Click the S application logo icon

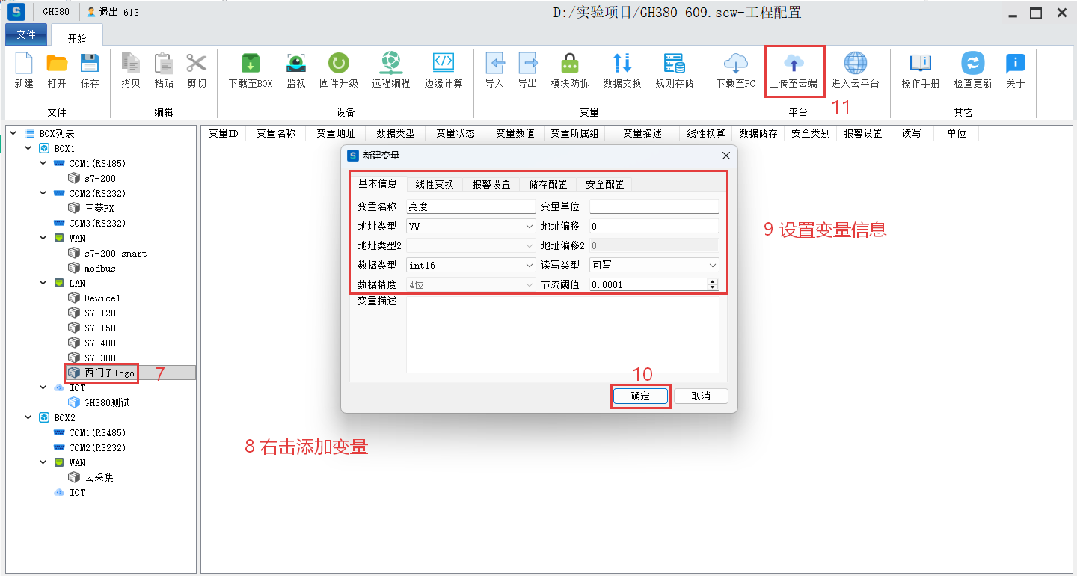[x=17, y=12]
